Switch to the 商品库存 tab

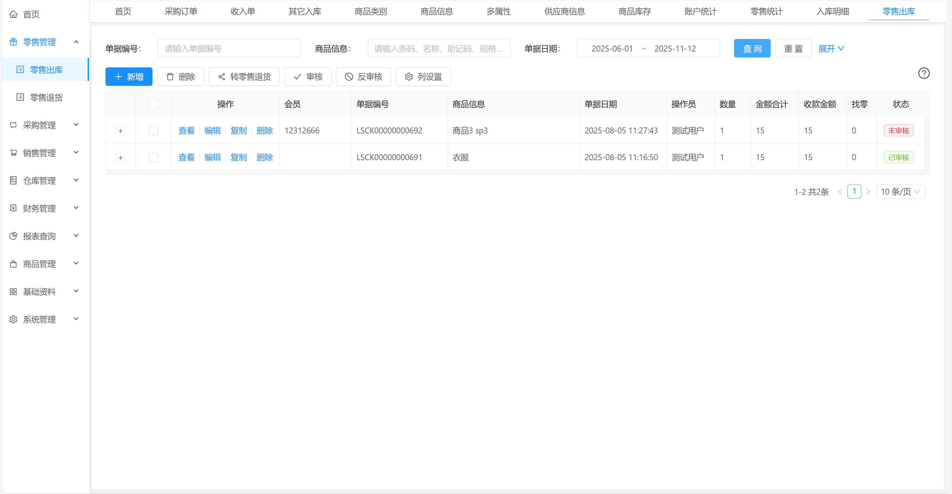(x=634, y=12)
